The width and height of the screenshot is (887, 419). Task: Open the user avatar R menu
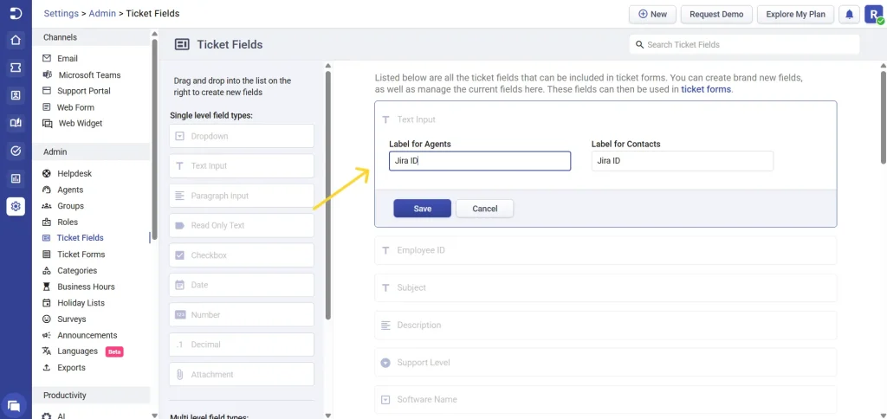(x=873, y=14)
